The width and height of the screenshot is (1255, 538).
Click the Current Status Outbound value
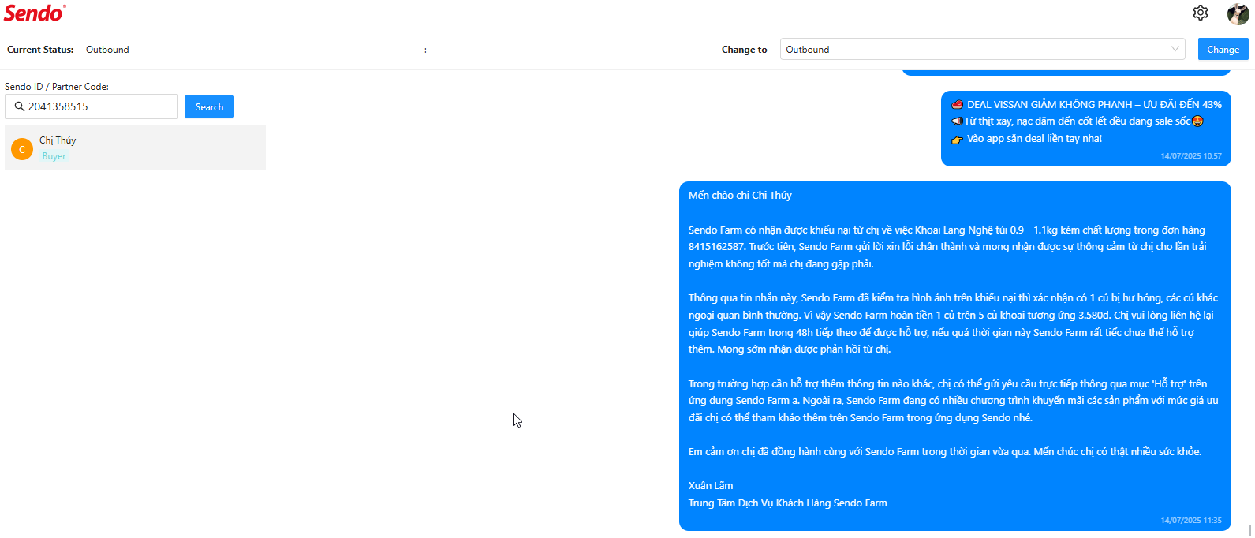coord(107,49)
